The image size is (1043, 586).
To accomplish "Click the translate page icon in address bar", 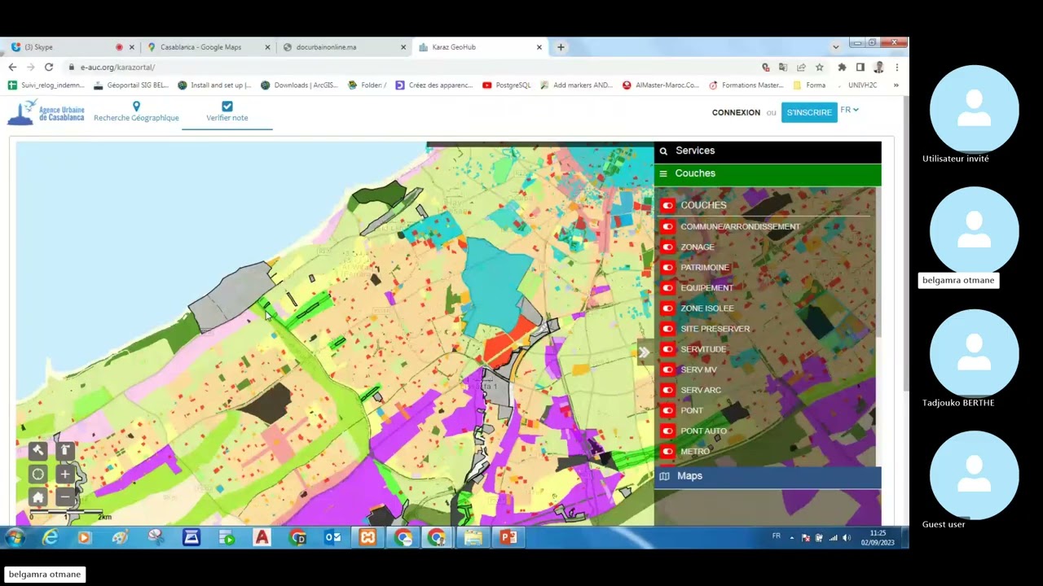I will tap(783, 68).
